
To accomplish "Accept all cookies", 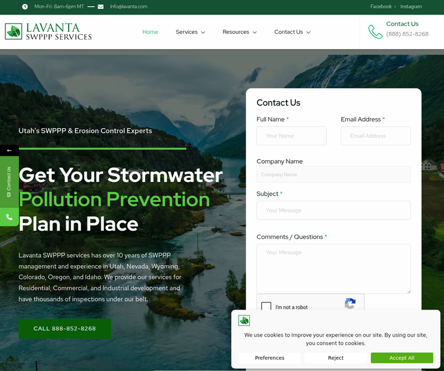I will [x=401, y=358].
